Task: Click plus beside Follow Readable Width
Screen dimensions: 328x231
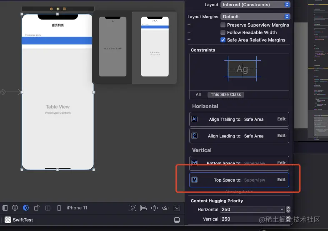Action: tap(189, 32)
